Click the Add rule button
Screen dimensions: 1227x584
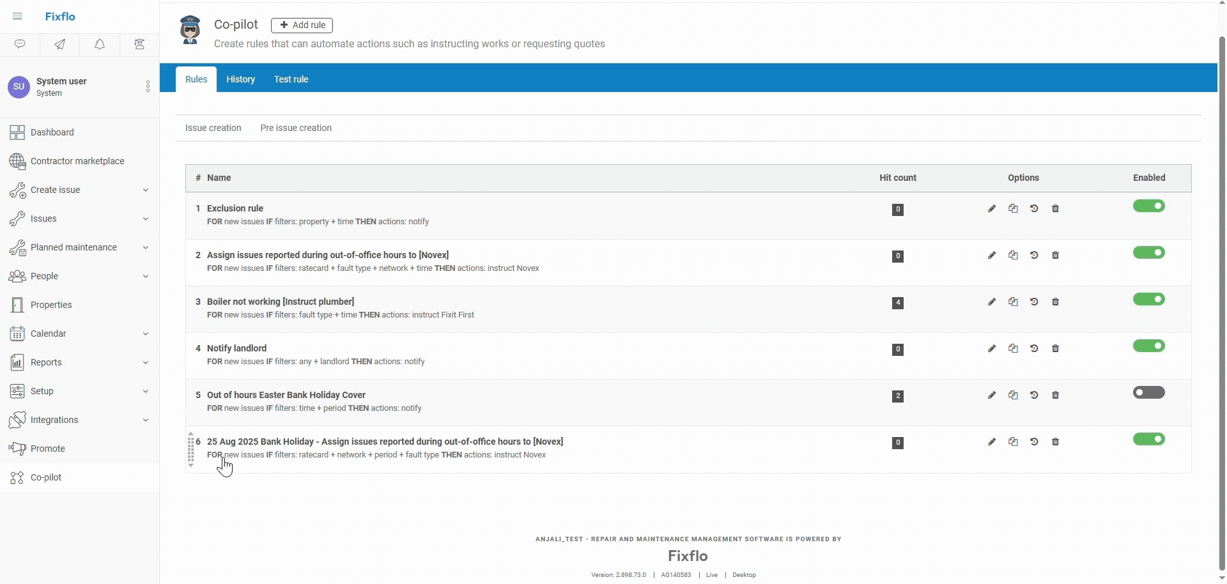click(302, 25)
